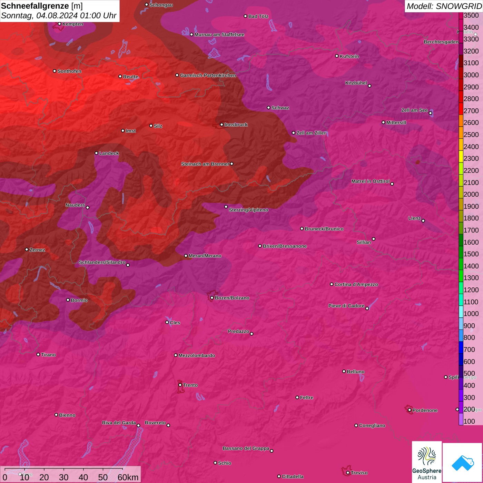Click the Tirano city marker
Viewport: 483px width, 483px height.
click(x=38, y=354)
